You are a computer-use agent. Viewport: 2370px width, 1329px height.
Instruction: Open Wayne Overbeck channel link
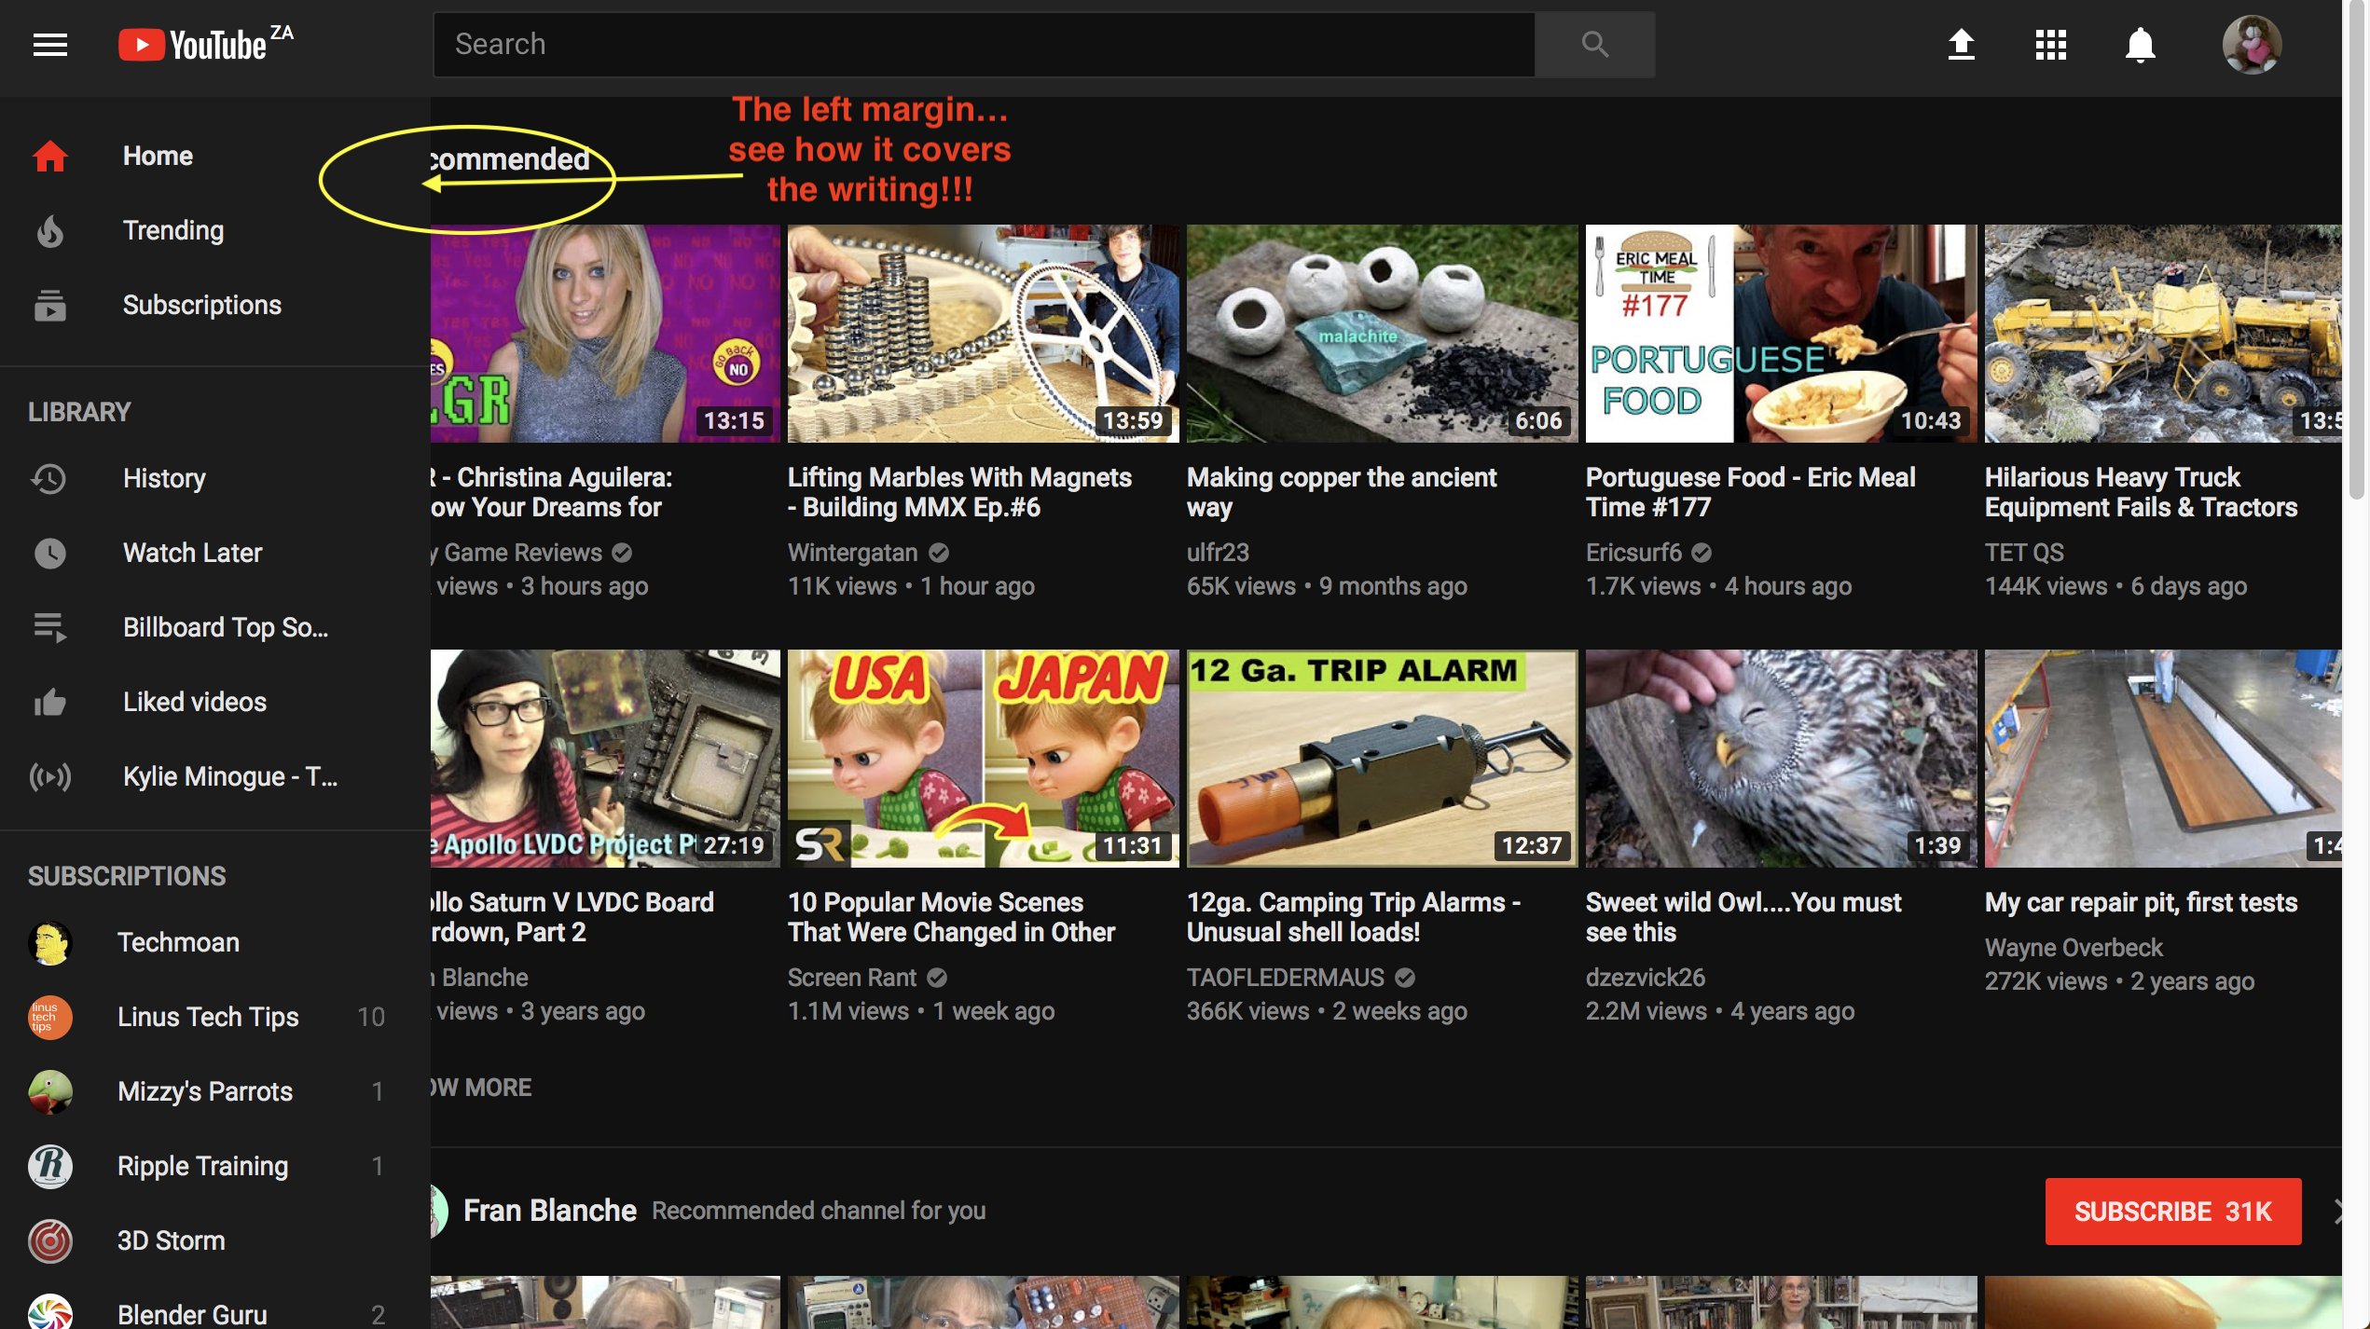[2073, 948]
